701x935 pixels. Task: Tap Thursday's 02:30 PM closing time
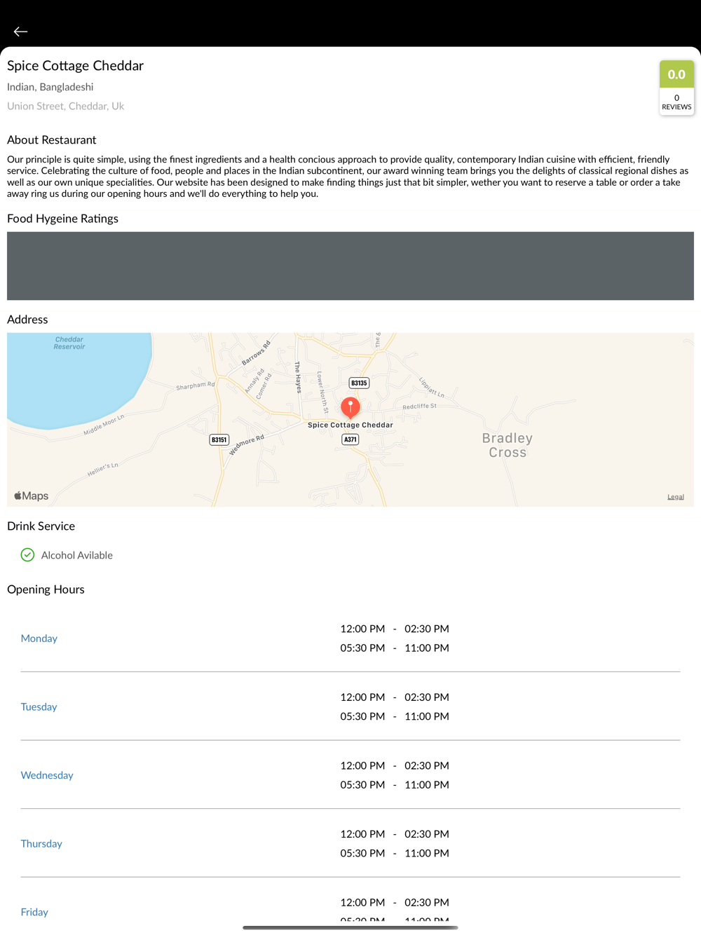(427, 834)
